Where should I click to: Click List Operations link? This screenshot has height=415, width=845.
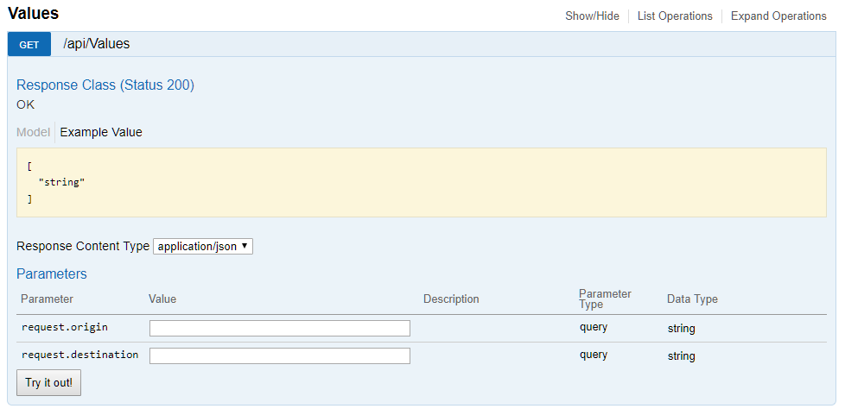675,16
